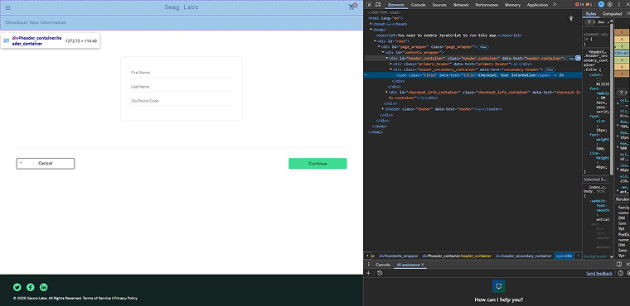Click the Cancel button on checkout page

click(x=46, y=163)
